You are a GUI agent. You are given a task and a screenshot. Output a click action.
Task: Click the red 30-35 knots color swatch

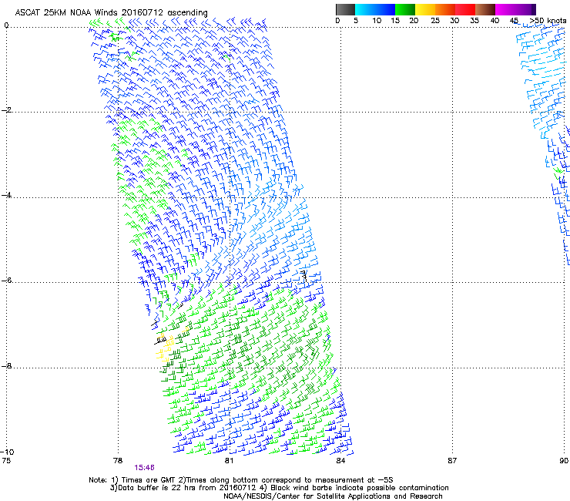coord(465,9)
